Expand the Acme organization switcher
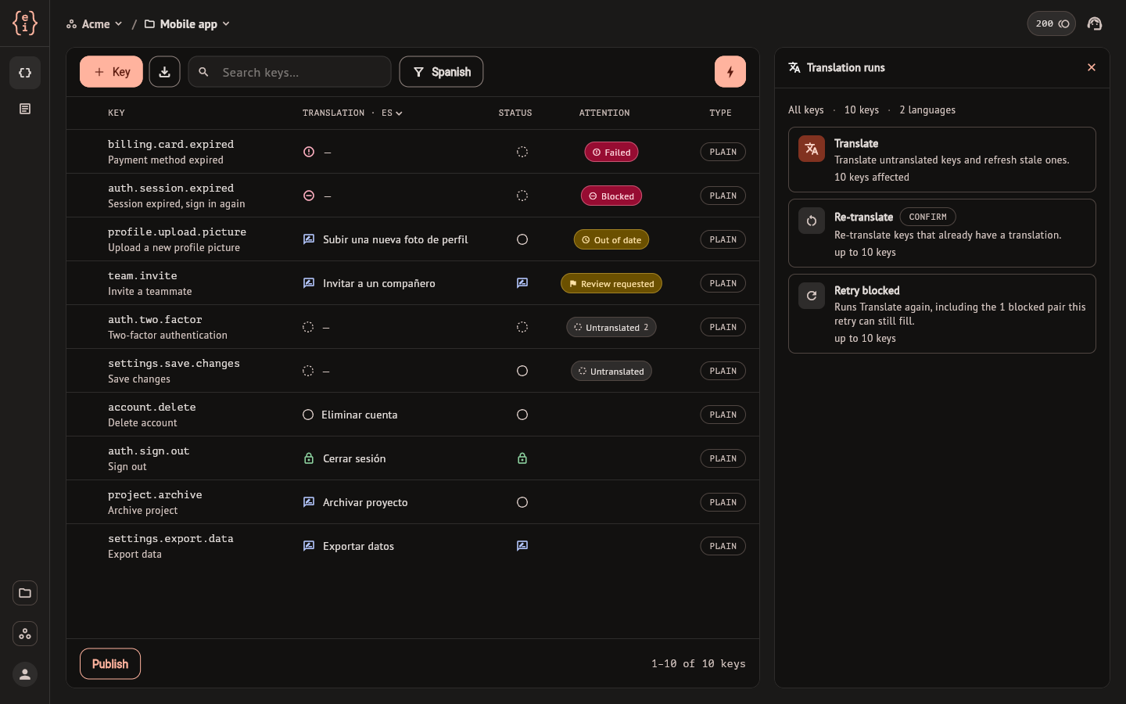Image resolution: width=1126 pixels, height=704 pixels. pos(95,24)
